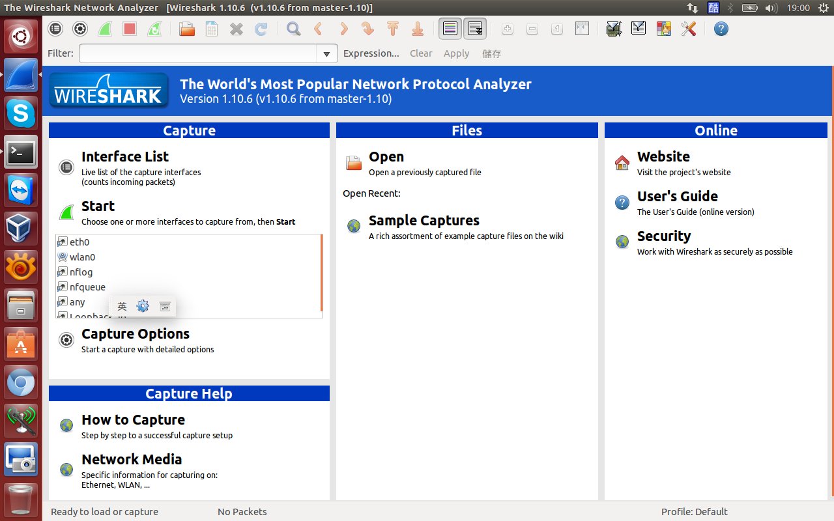Open the network indicator in the top panel
Screen dimensions: 834x521
[x=692, y=8]
